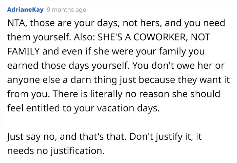Click the "9 months ago" timestamp
The width and height of the screenshot is (237, 163).
point(66,10)
